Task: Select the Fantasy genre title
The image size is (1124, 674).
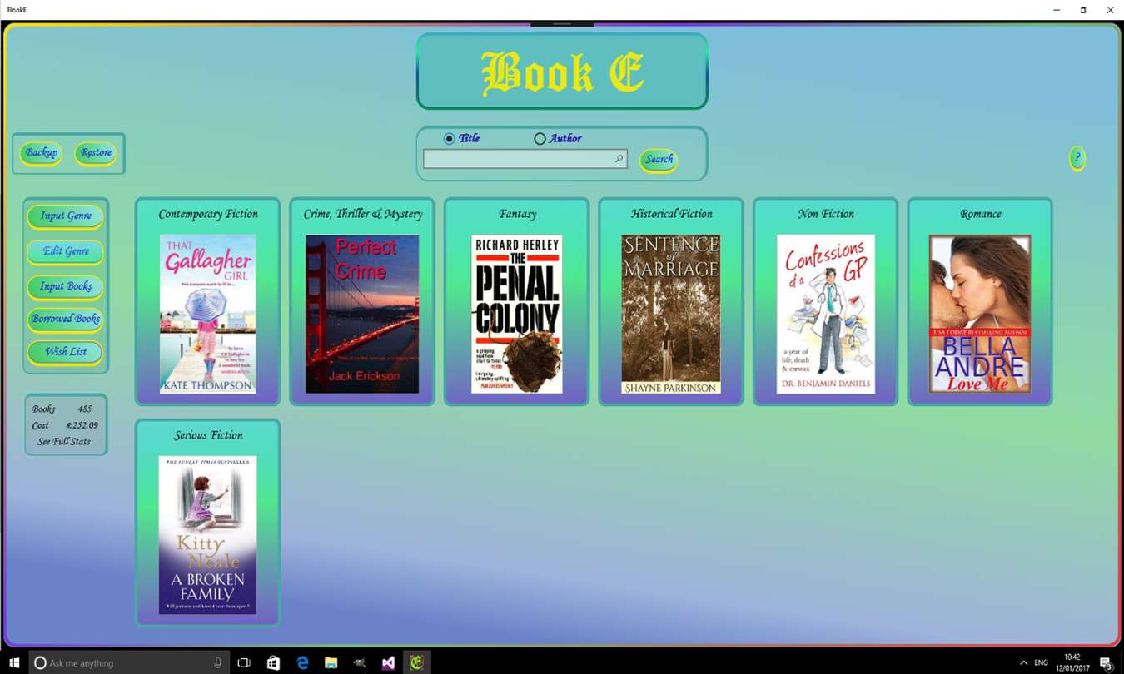Action: 517,215
